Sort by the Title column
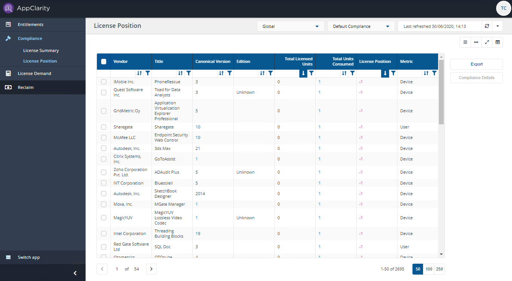Image resolution: width=512 pixels, height=281 pixels. pyautogui.click(x=180, y=73)
